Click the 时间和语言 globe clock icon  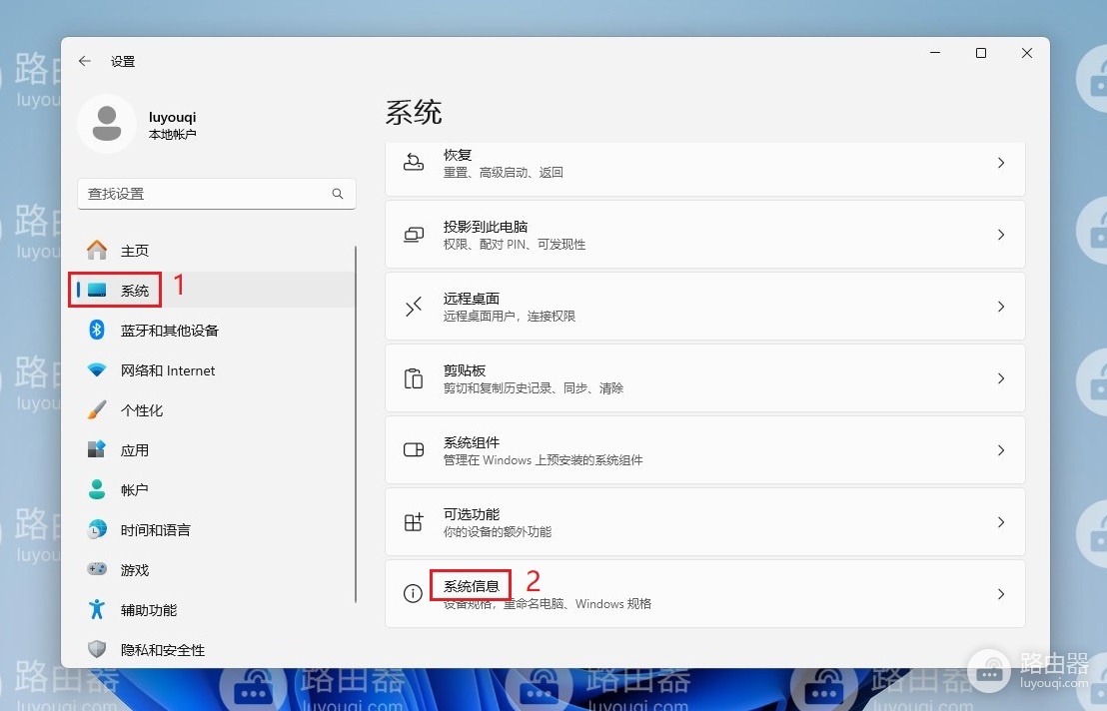(x=97, y=529)
